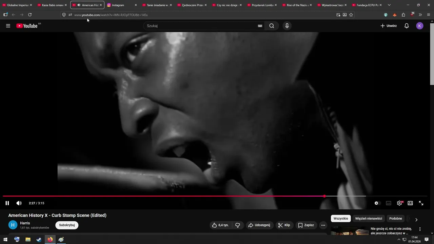434x244 pixels.
Task: Start voice search with the microphone icon
Action: point(287,26)
